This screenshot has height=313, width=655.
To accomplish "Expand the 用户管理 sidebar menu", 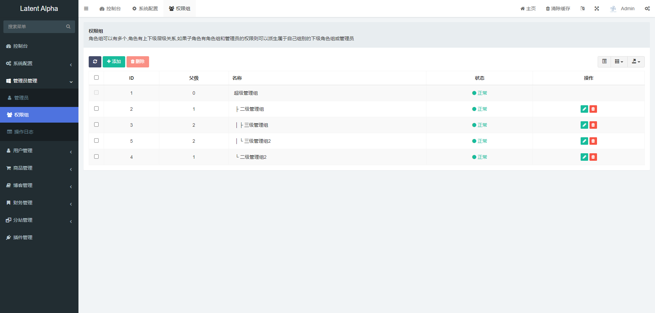I will (39, 151).
